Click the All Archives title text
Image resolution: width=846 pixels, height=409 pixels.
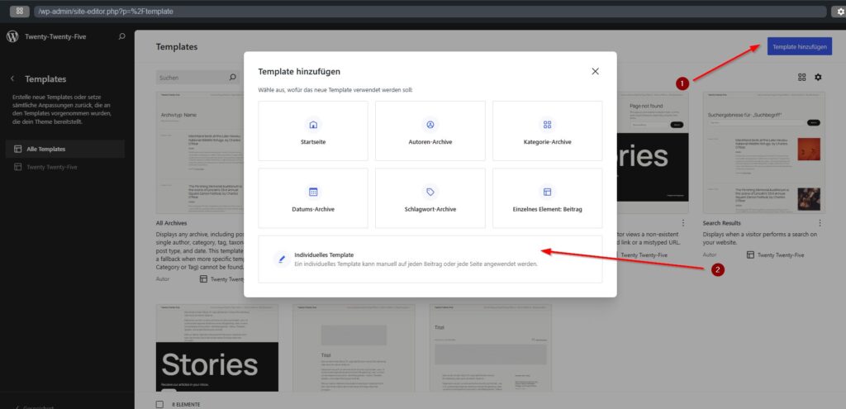coord(172,223)
